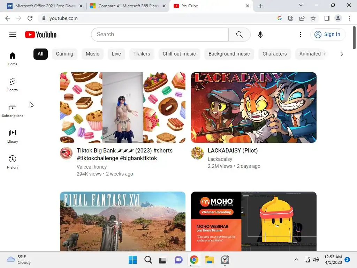Click the "2.2M views" text
The height and width of the screenshot is (268, 357).
coord(220,166)
